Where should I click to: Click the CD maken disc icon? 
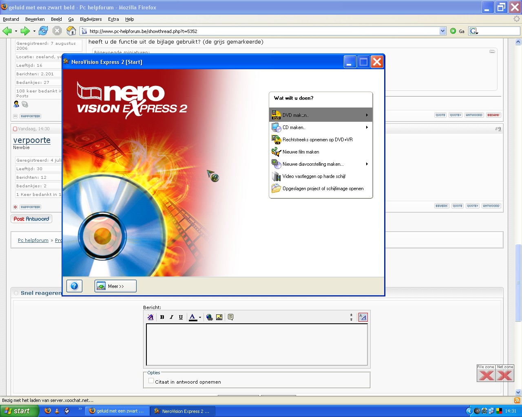point(276,127)
